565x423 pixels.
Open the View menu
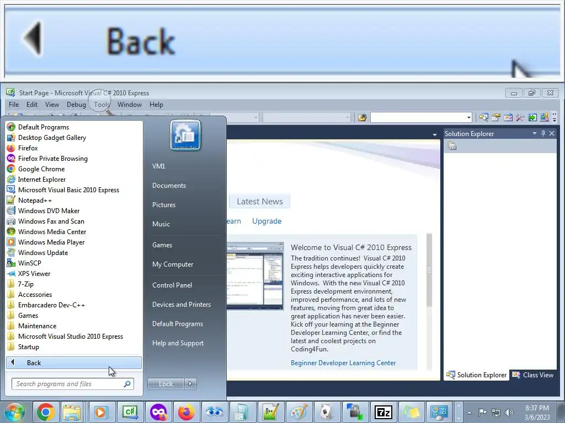52,104
